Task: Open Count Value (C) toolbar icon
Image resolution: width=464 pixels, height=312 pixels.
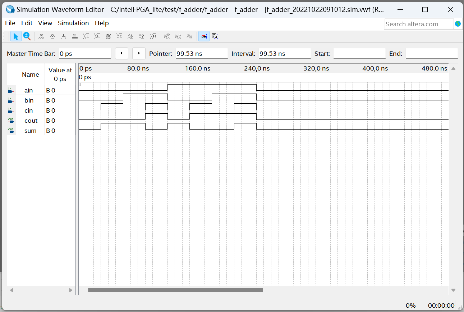Action: [x=119, y=36]
